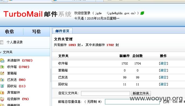Click the total mail count 1893
The width and height of the screenshot is (185, 106).
click(x=72, y=45)
